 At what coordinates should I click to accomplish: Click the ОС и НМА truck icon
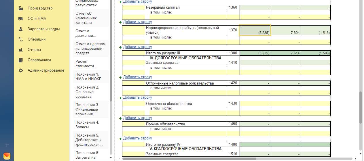pos(21,19)
